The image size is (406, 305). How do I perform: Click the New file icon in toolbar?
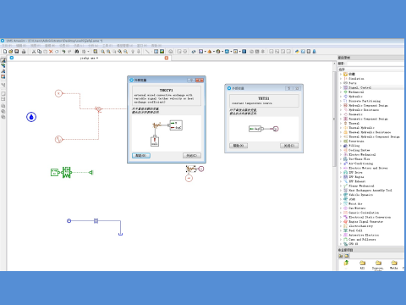(x=5, y=52)
